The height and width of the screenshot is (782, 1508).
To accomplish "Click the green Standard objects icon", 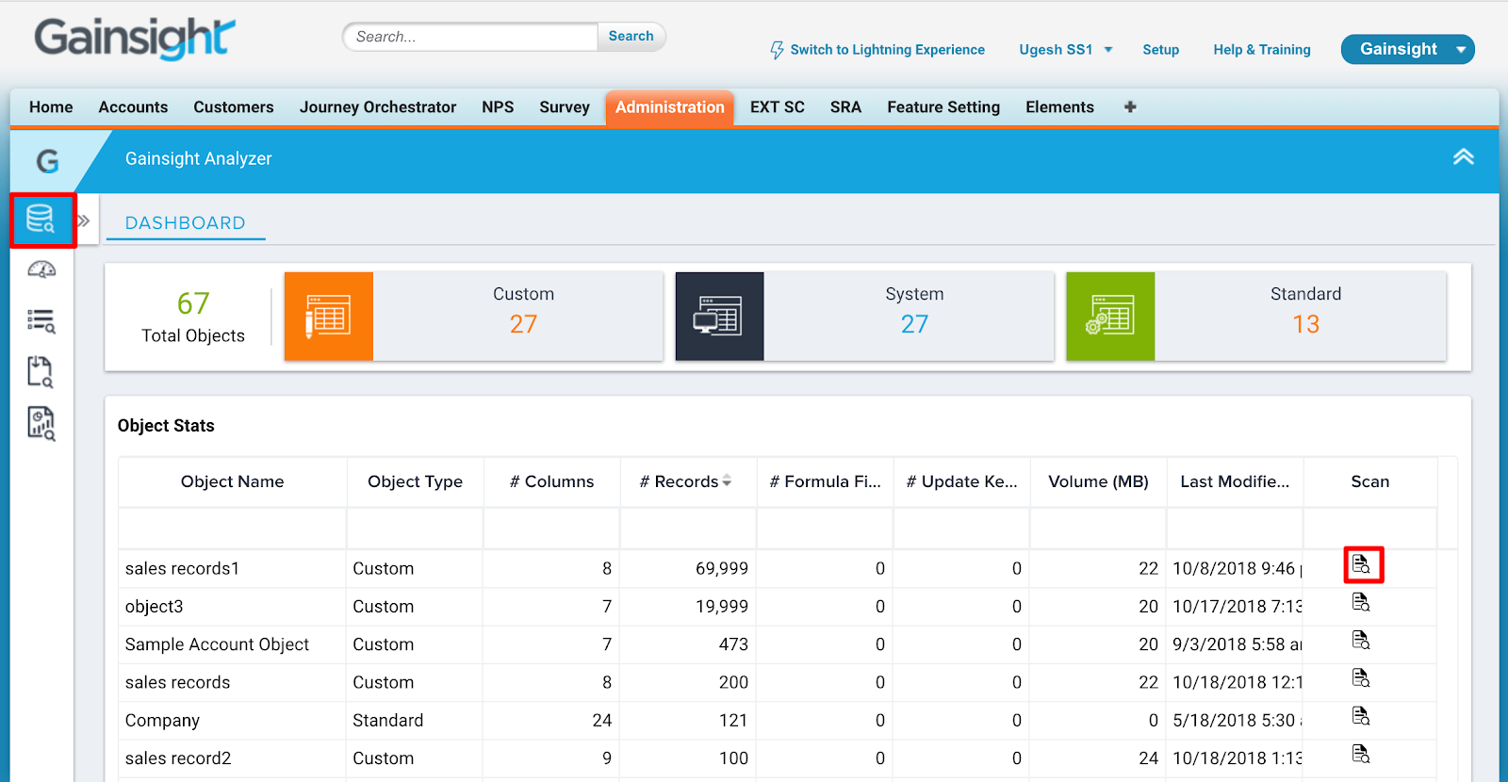I will click(x=1110, y=316).
